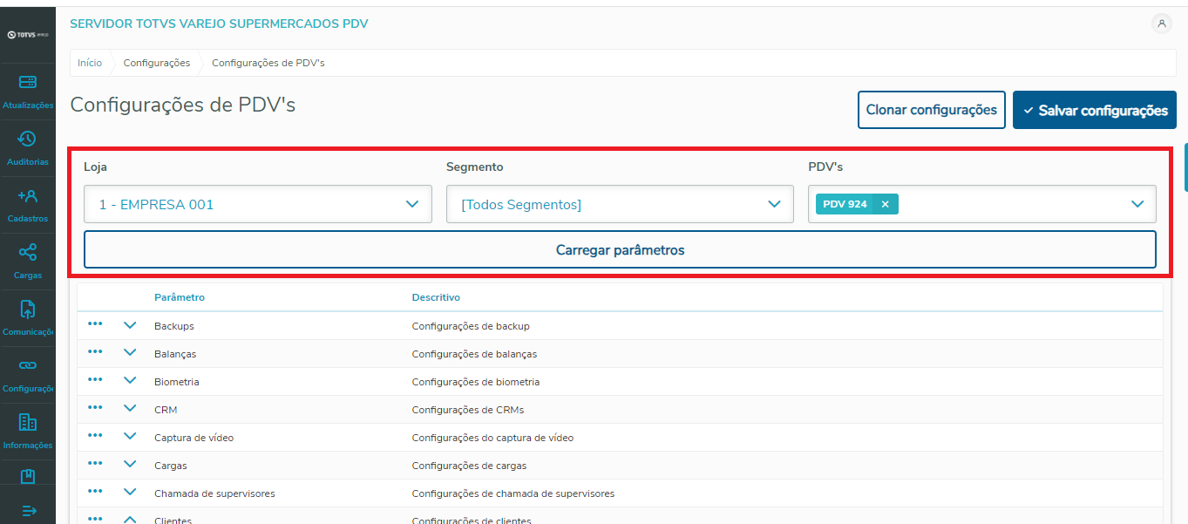The image size is (1188, 524).
Task: Open the Segmento dropdown with Todos Segmentos
Action: [x=620, y=203]
